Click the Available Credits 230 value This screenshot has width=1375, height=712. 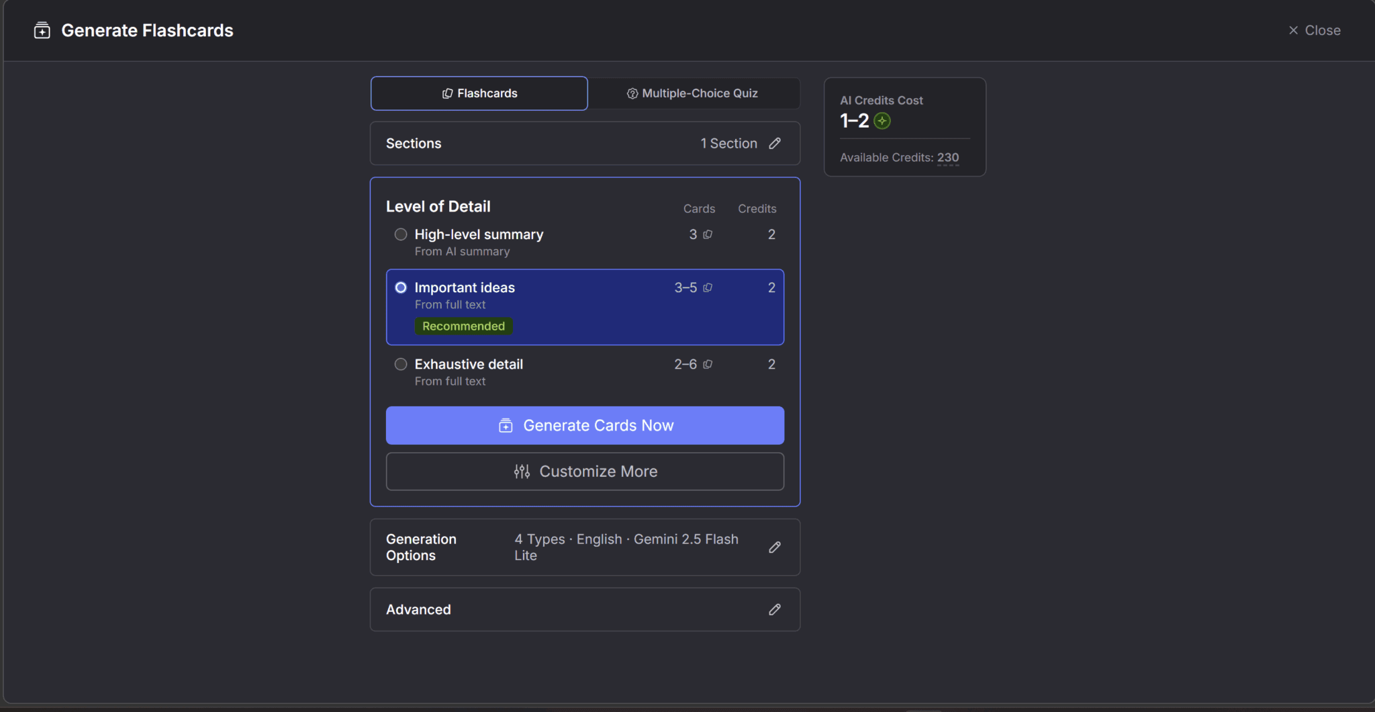click(x=948, y=158)
